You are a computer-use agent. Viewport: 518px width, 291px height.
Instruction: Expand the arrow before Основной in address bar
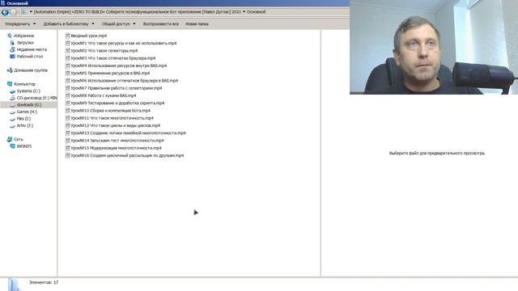pos(244,12)
